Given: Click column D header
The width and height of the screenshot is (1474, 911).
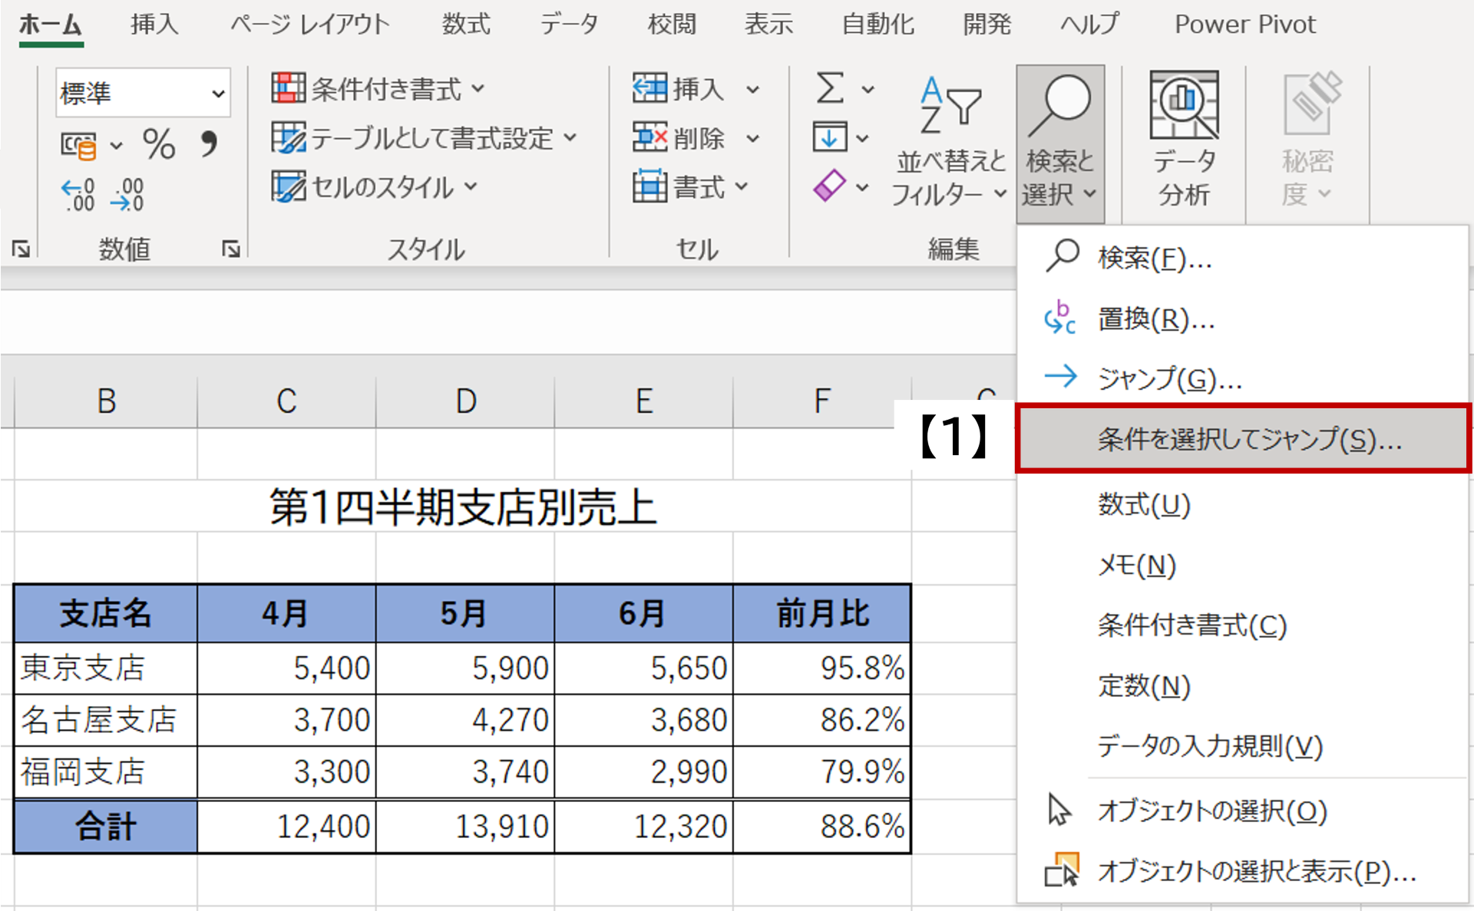Looking at the screenshot, I should (x=465, y=401).
